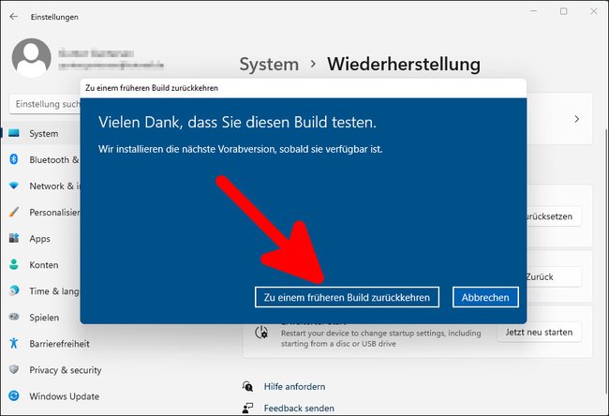Open Network & internet category
Screen dimensions: 609x416
[x=42, y=186]
